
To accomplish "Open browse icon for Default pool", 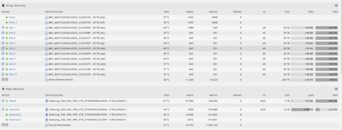I will [x=3, y=101].
